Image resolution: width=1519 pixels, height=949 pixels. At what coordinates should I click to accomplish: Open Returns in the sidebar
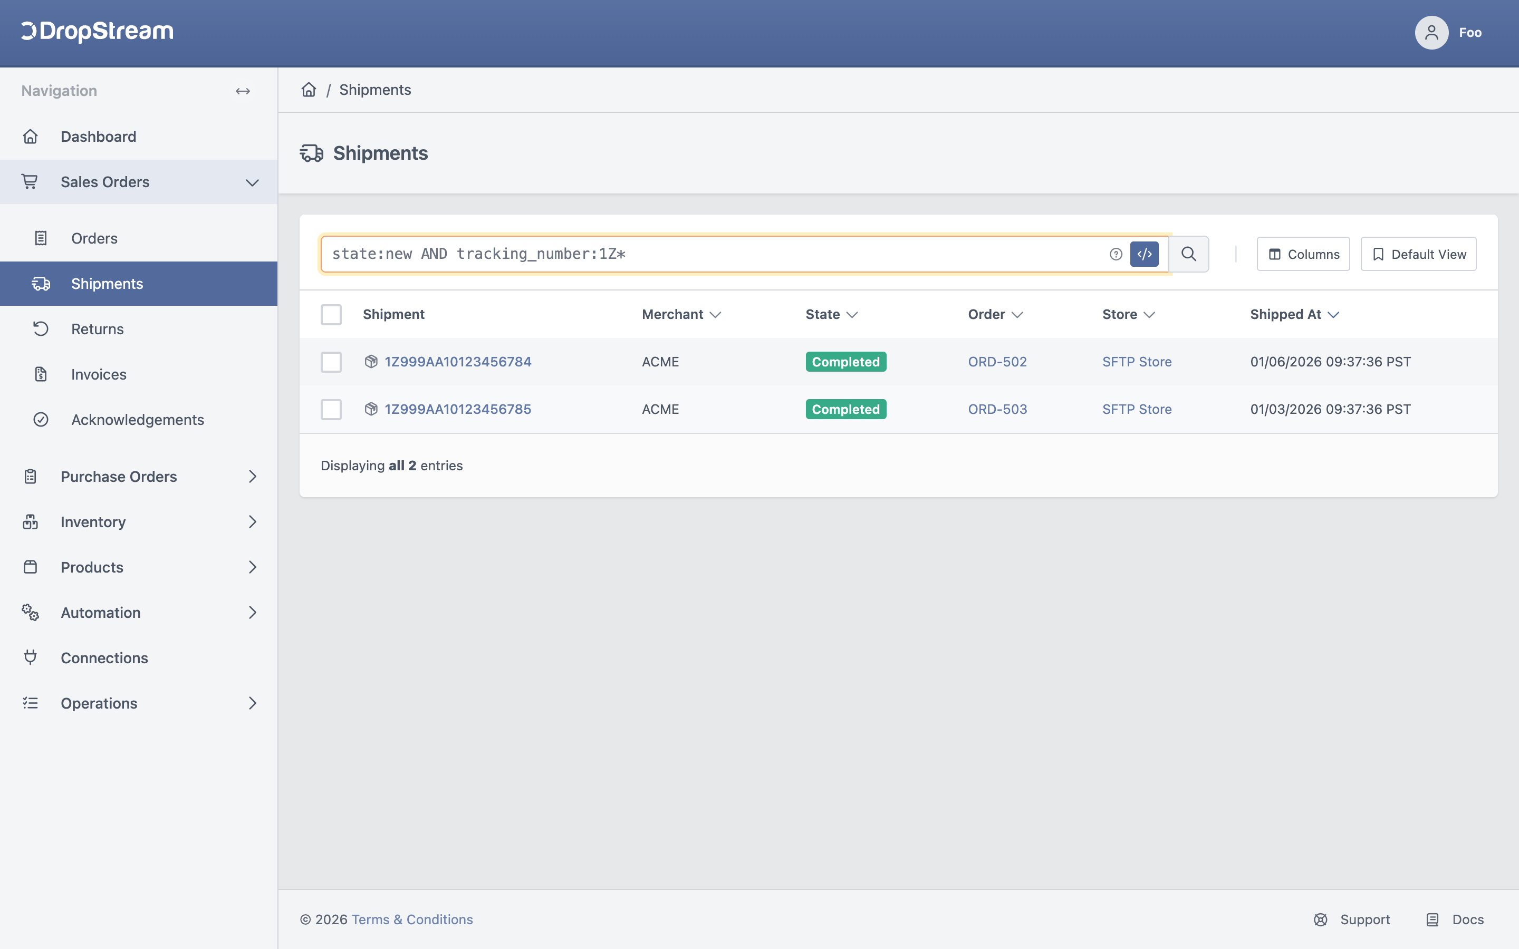[x=139, y=329]
